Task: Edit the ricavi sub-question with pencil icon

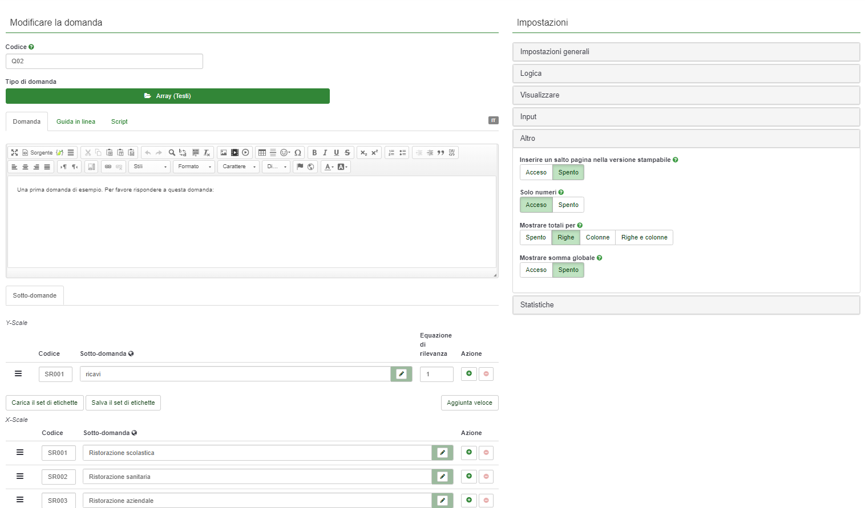Action: (401, 374)
